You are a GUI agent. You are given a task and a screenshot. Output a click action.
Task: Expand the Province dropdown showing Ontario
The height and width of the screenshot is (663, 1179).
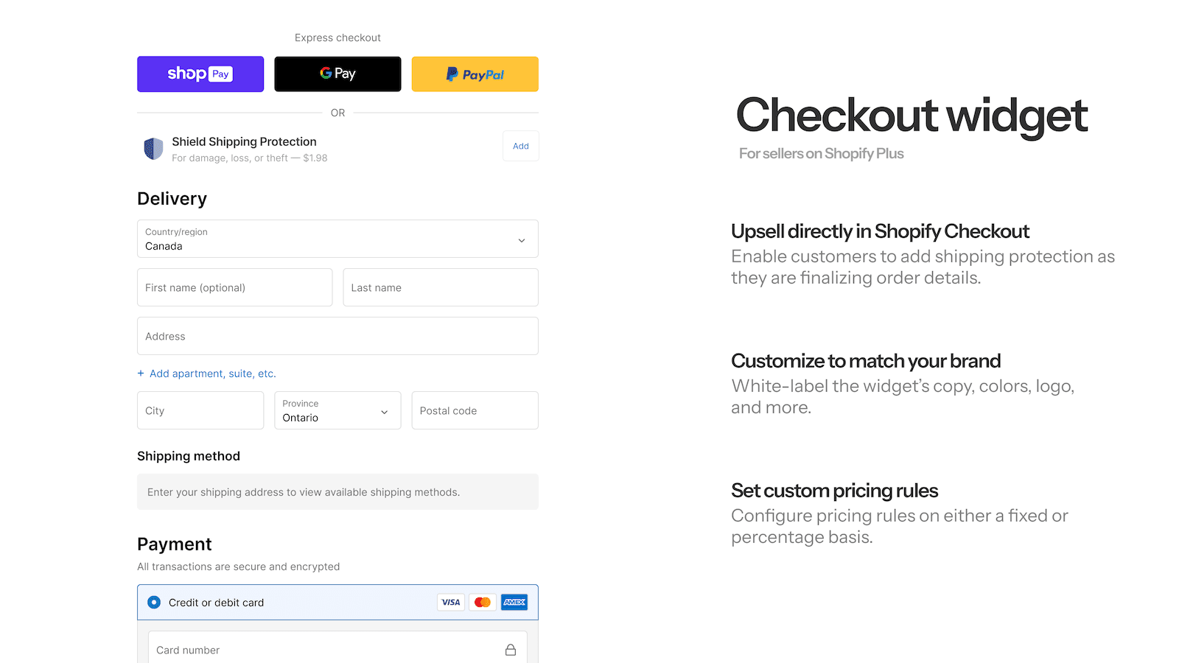pos(337,410)
